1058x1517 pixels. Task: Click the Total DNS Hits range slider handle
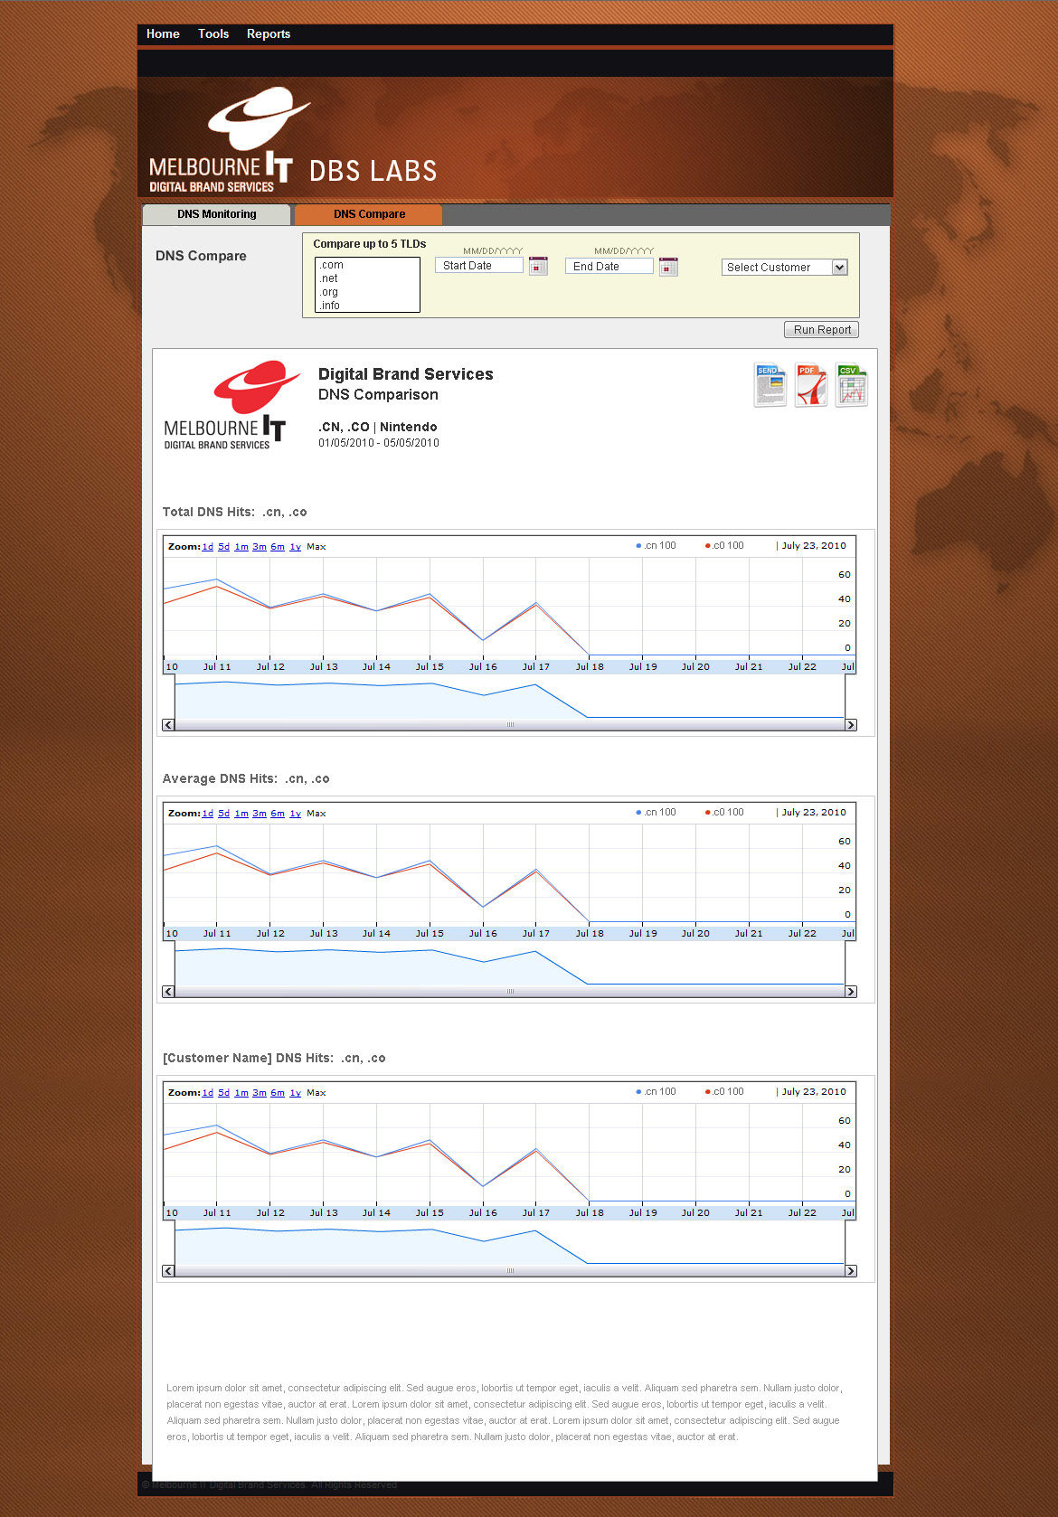[x=510, y=725]
